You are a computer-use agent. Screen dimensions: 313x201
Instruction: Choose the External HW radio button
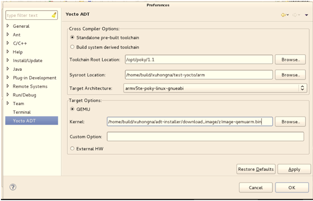tap(73, 149)
